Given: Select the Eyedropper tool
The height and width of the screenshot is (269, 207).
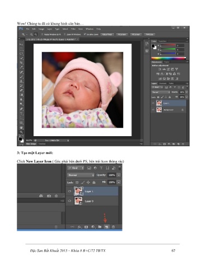Looking at the screenshot, I should point(21,67).
